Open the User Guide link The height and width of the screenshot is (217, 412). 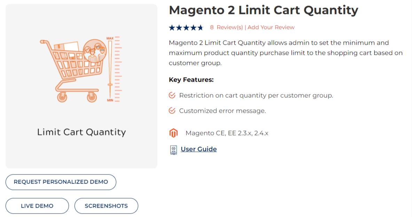click(x=199, y=149)
